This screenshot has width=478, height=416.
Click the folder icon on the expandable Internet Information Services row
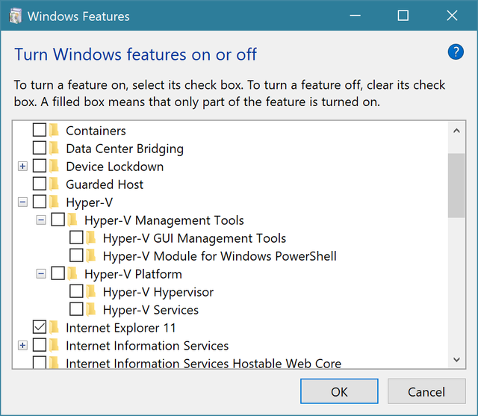tap(54, 345)
